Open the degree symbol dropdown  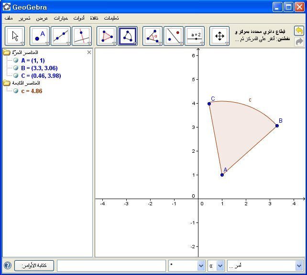point(201,265)
